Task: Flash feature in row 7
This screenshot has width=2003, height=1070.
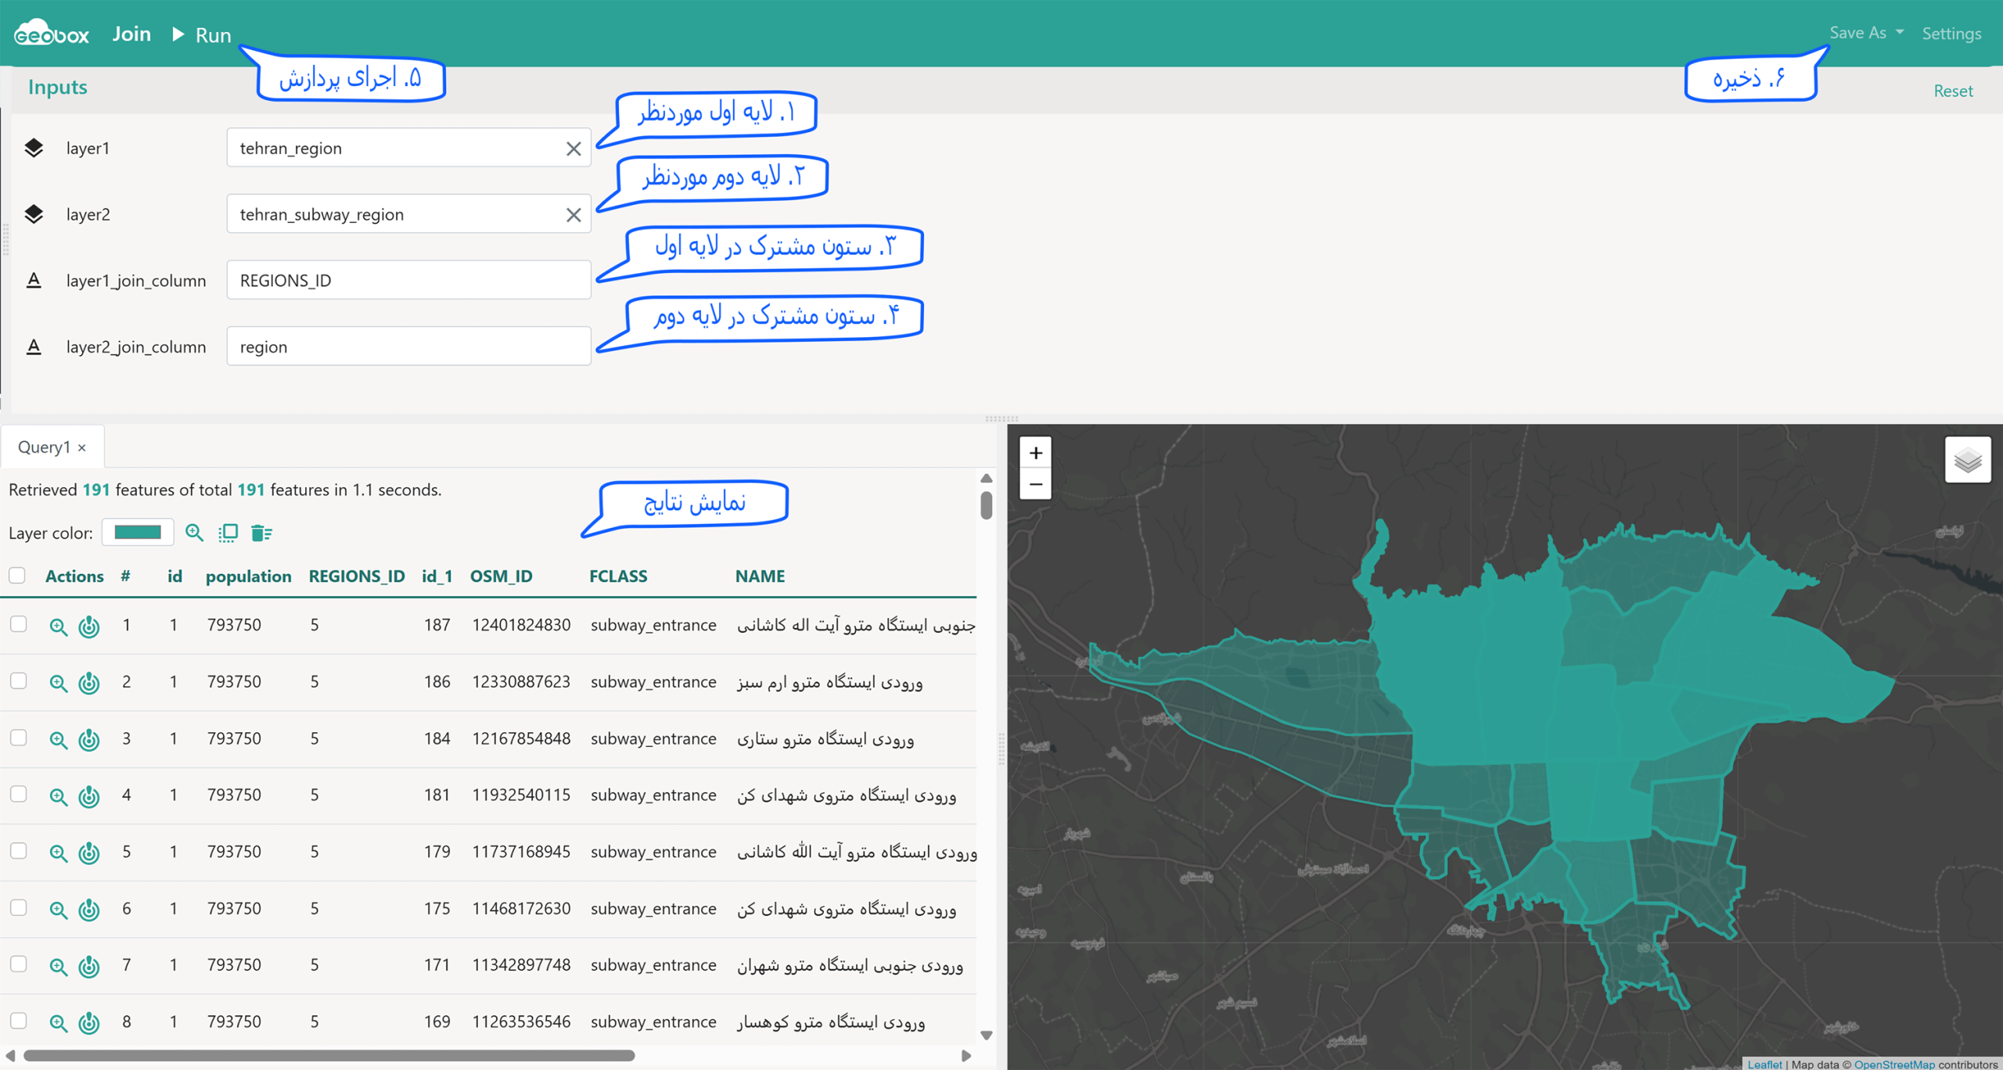Action: click(x=89, y=966)
